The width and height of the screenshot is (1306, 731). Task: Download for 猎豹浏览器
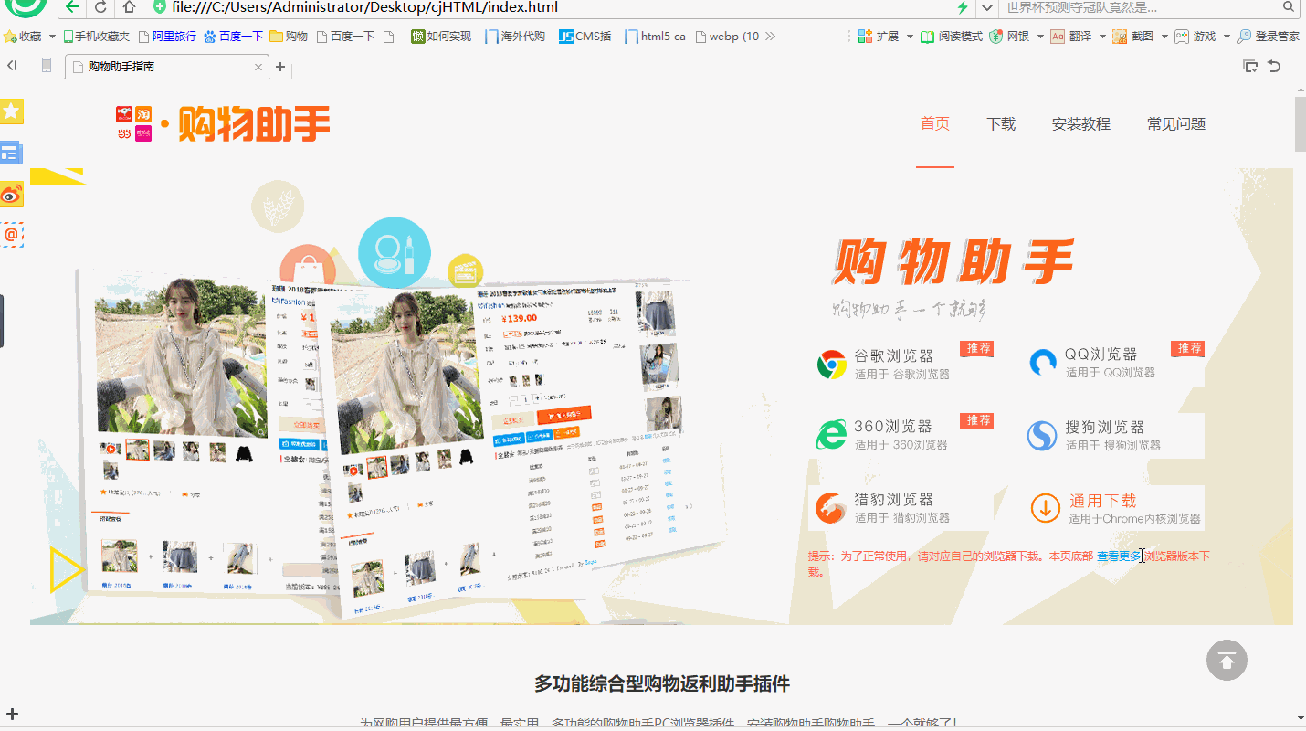[903, 508]
